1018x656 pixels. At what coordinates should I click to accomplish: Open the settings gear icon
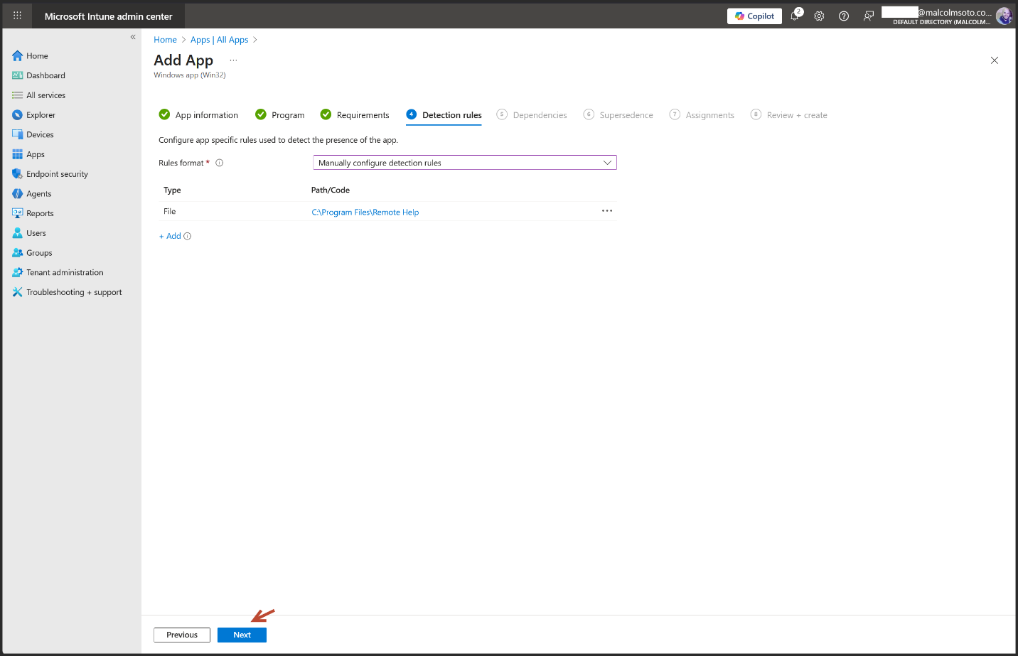point(819,16)
